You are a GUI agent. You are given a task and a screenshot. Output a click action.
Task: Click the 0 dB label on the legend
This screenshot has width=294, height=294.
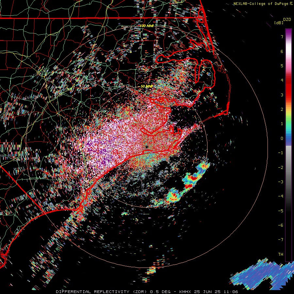click(282, 139)
